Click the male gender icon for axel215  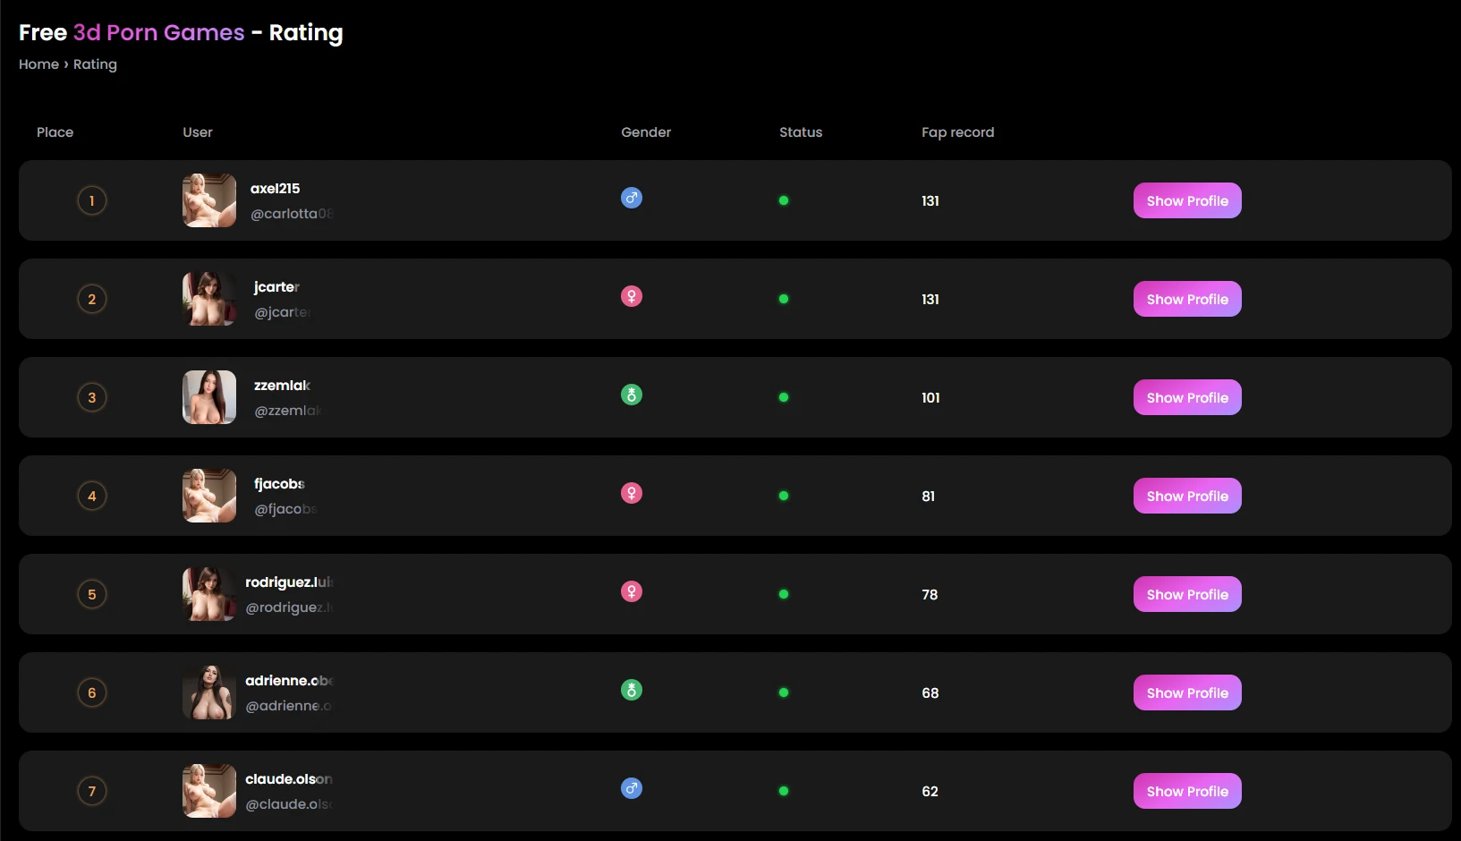[x=632, y=198]
